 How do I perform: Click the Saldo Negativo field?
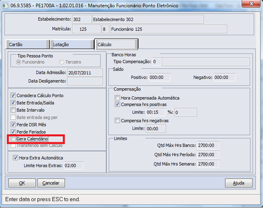(x=225, y=78)
